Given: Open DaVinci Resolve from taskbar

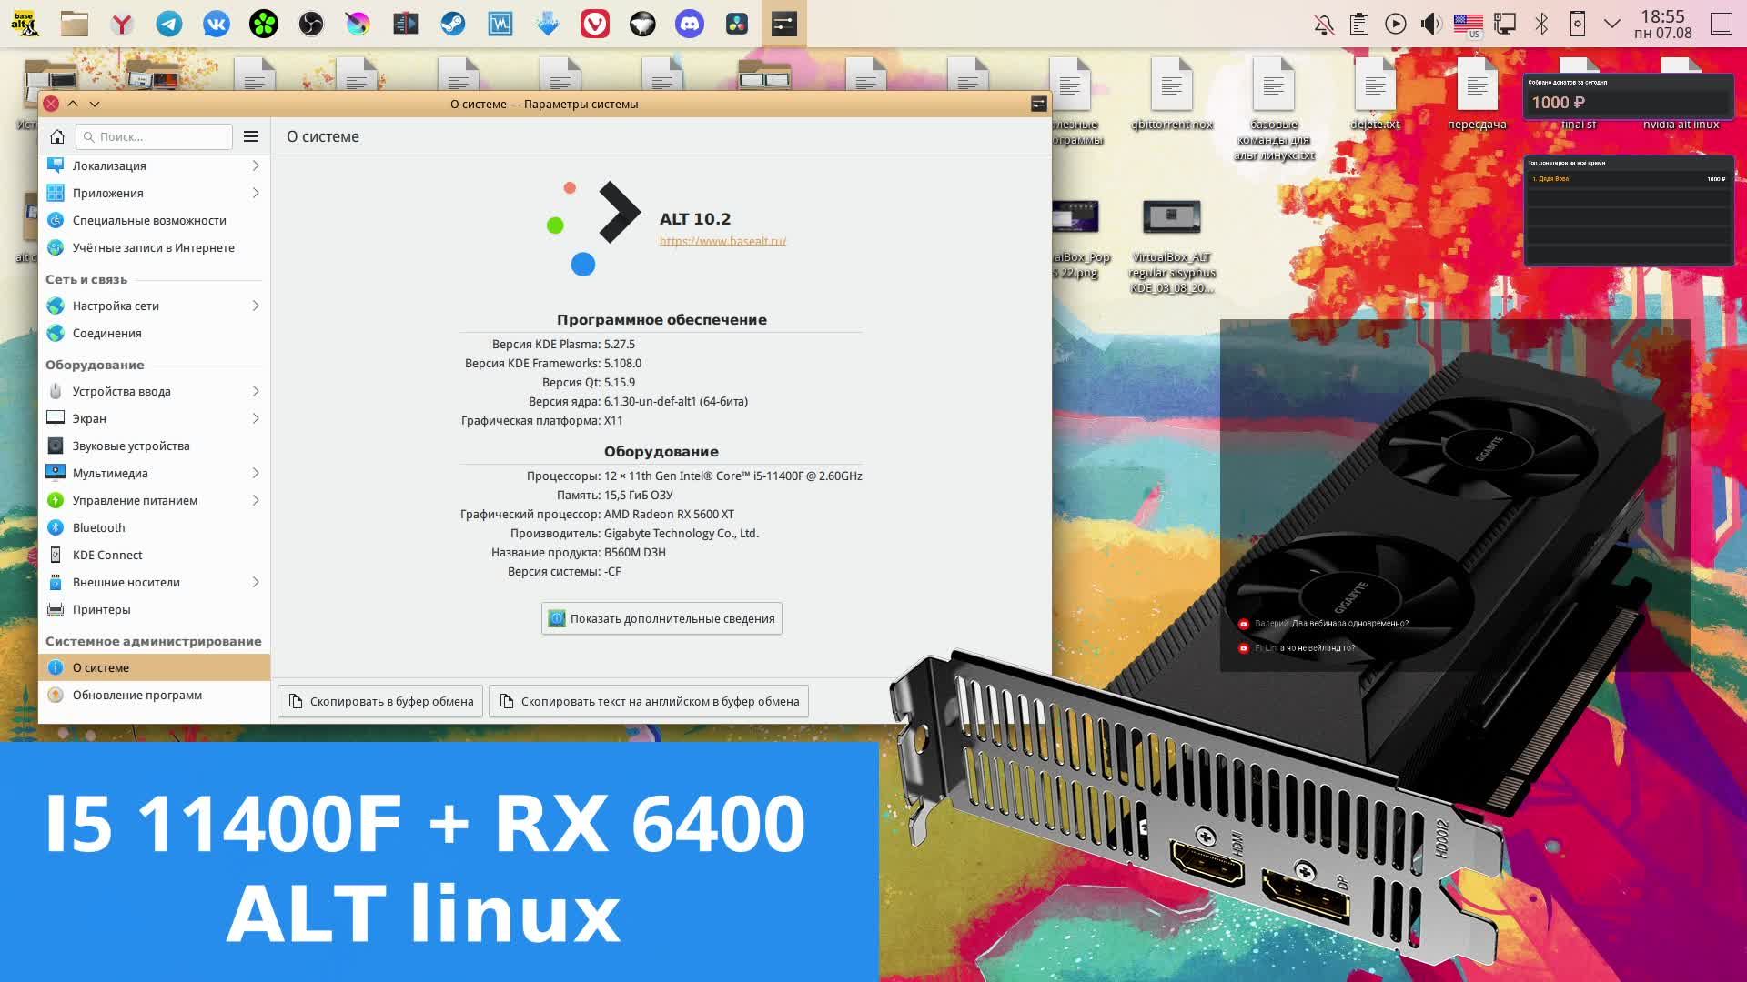Looking at the screenshot, I should point(737,23).
